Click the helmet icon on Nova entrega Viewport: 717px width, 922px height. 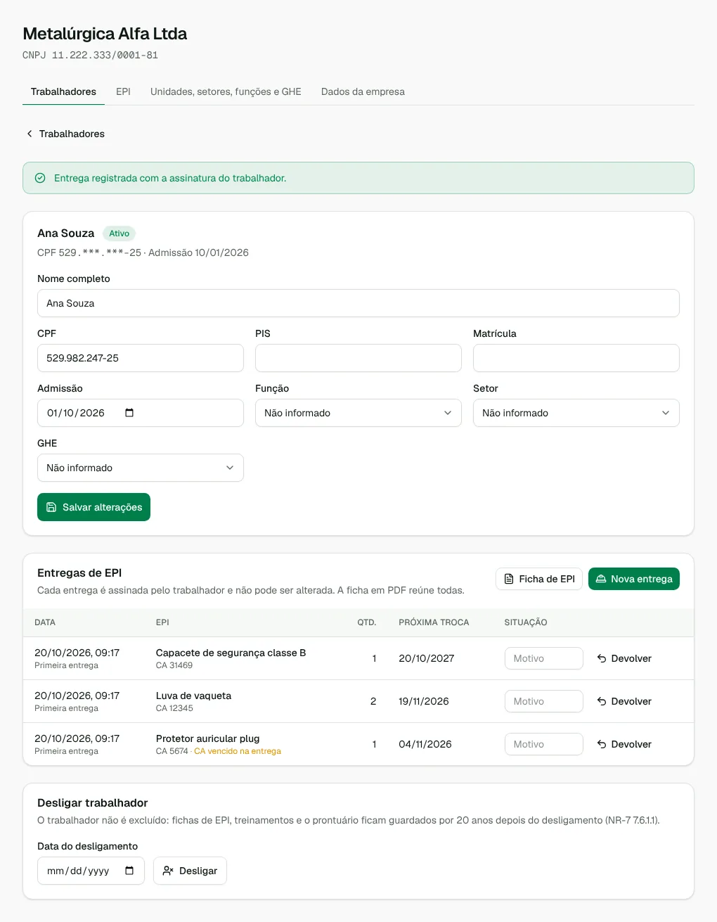[601, 579]
